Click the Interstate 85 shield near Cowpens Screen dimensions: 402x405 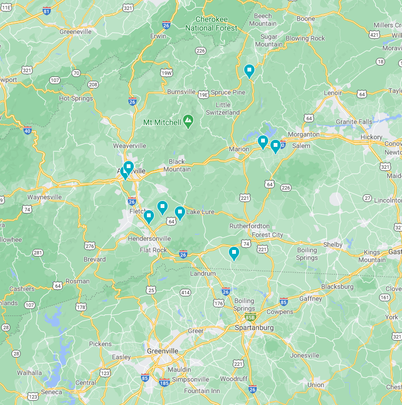coord(283,302)
